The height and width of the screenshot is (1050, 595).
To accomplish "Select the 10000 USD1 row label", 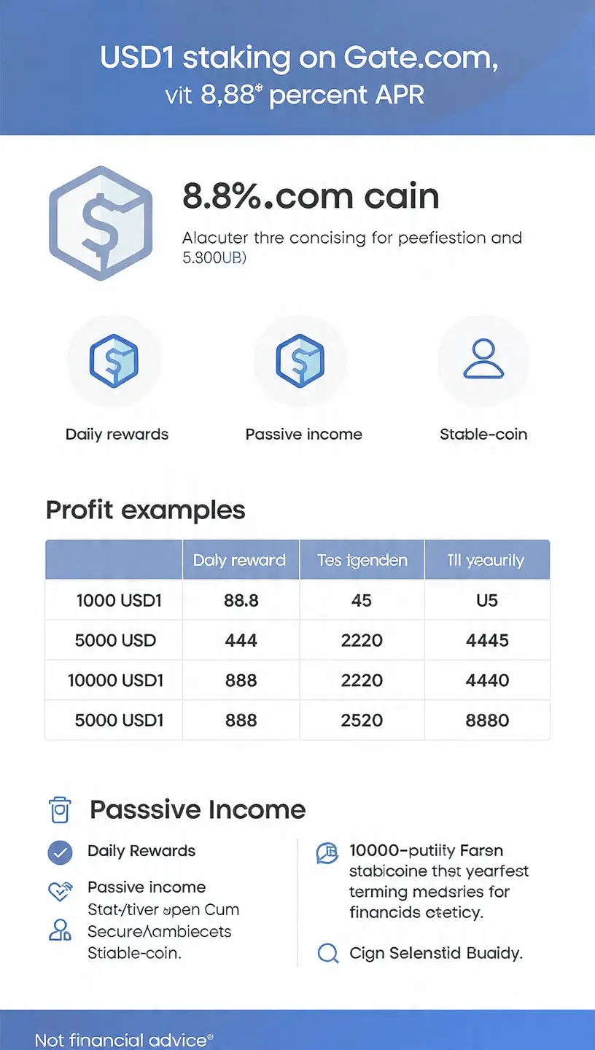I will tap(116, 680).
